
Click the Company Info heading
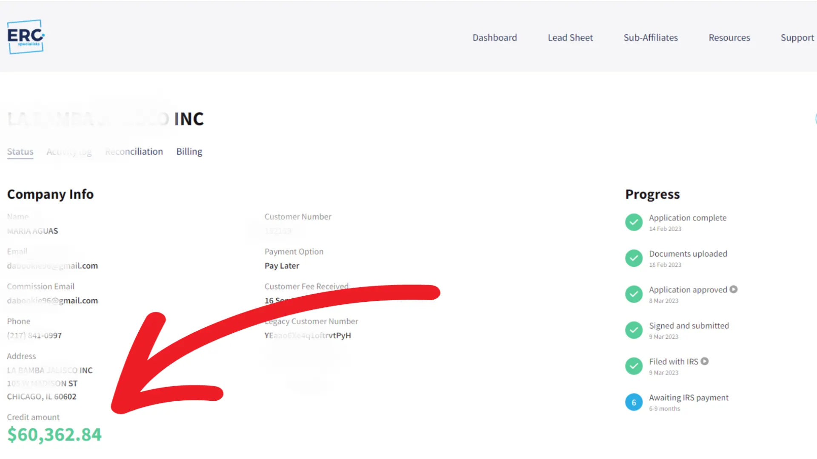[50, 194]
